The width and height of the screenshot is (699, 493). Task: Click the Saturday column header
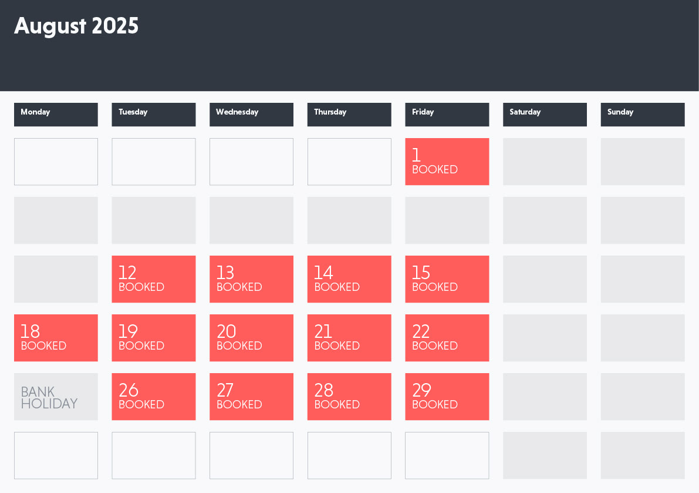(x=545, y=114)
